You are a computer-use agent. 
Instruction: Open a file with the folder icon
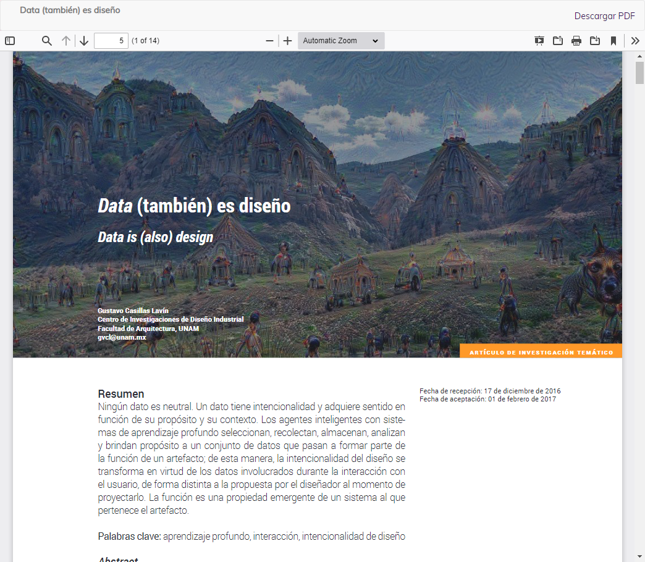558,41
